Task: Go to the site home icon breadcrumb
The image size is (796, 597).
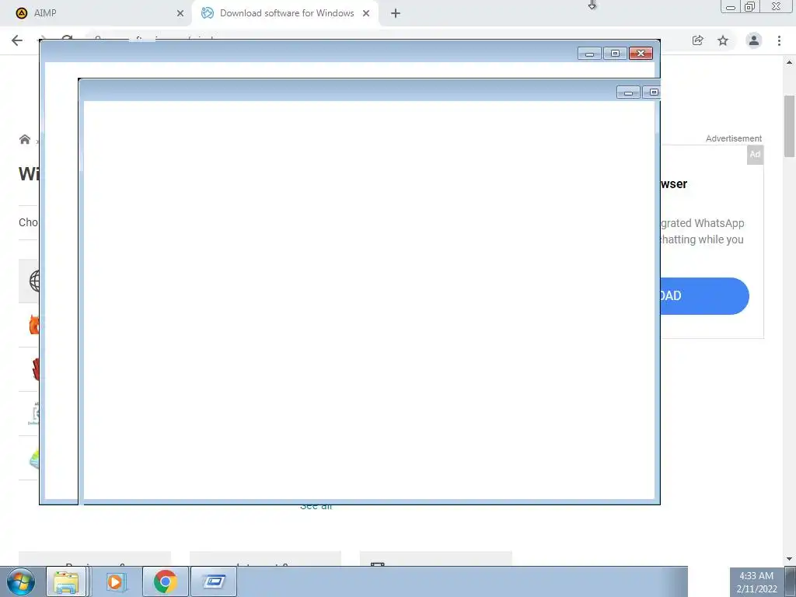Action: pos(24,140)
